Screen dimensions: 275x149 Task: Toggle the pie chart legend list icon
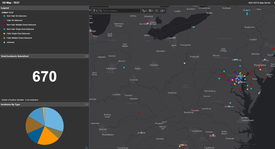pyautogui.click(x=87, y=148)
